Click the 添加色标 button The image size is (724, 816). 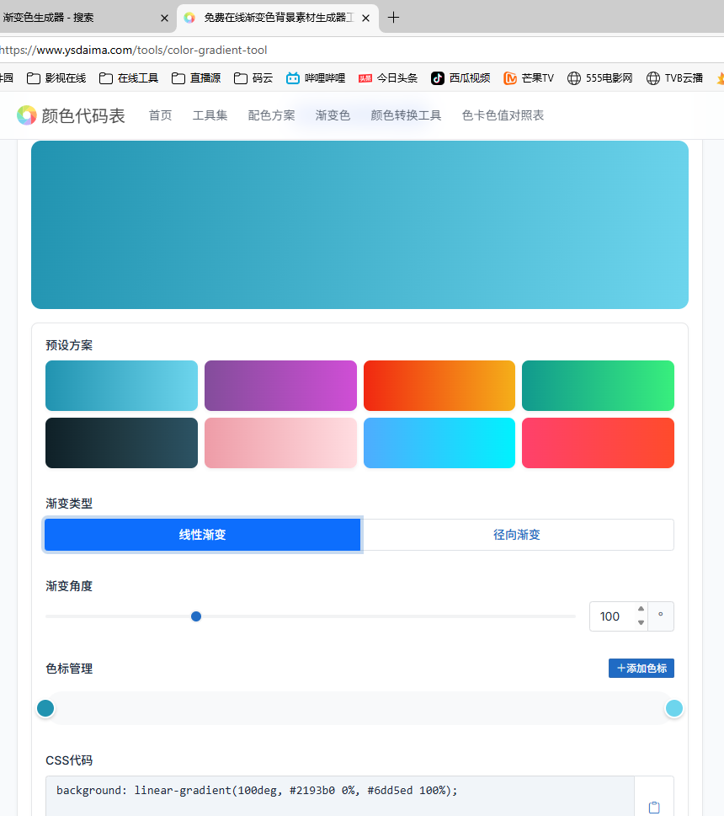641,668
